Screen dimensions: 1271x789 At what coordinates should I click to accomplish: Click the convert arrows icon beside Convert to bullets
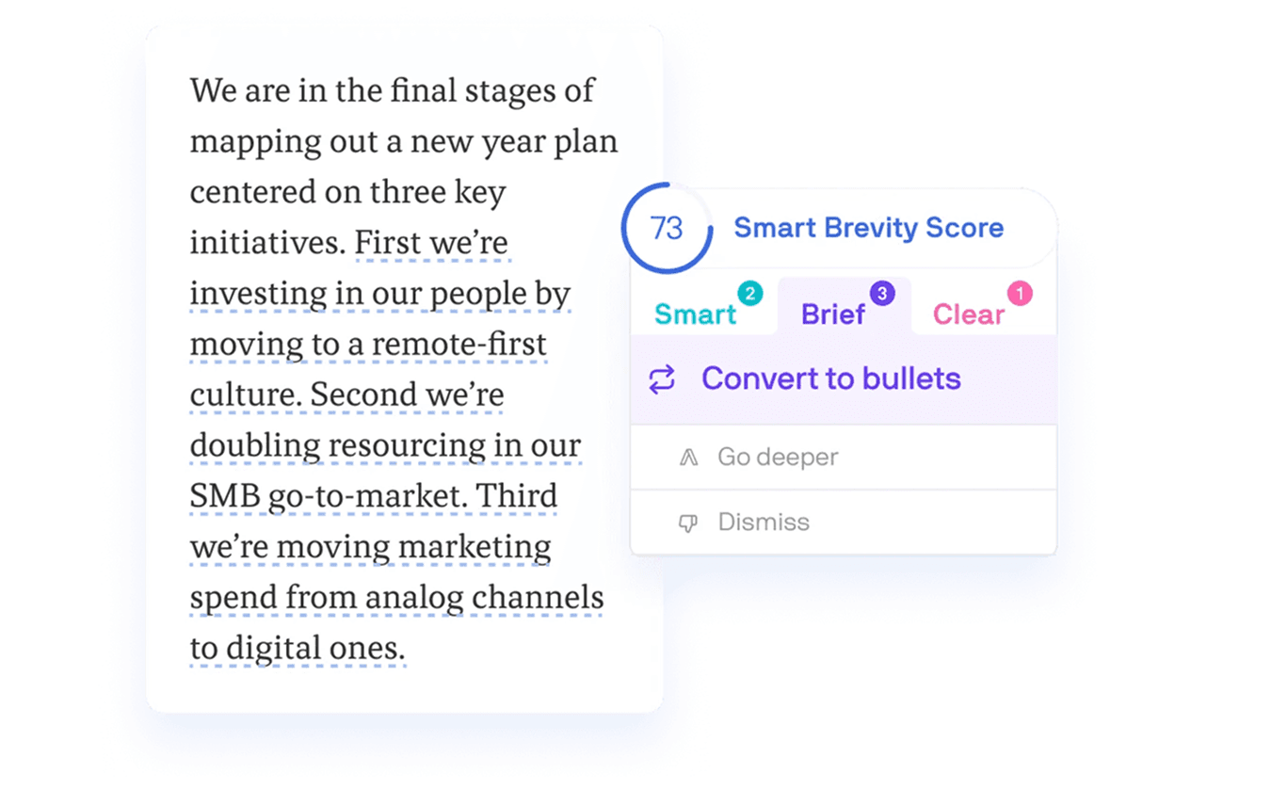(x=662, y=379)
